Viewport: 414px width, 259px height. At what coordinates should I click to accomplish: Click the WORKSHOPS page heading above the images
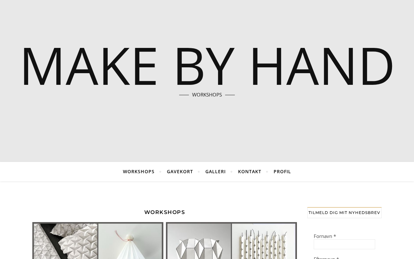[165, 212]
